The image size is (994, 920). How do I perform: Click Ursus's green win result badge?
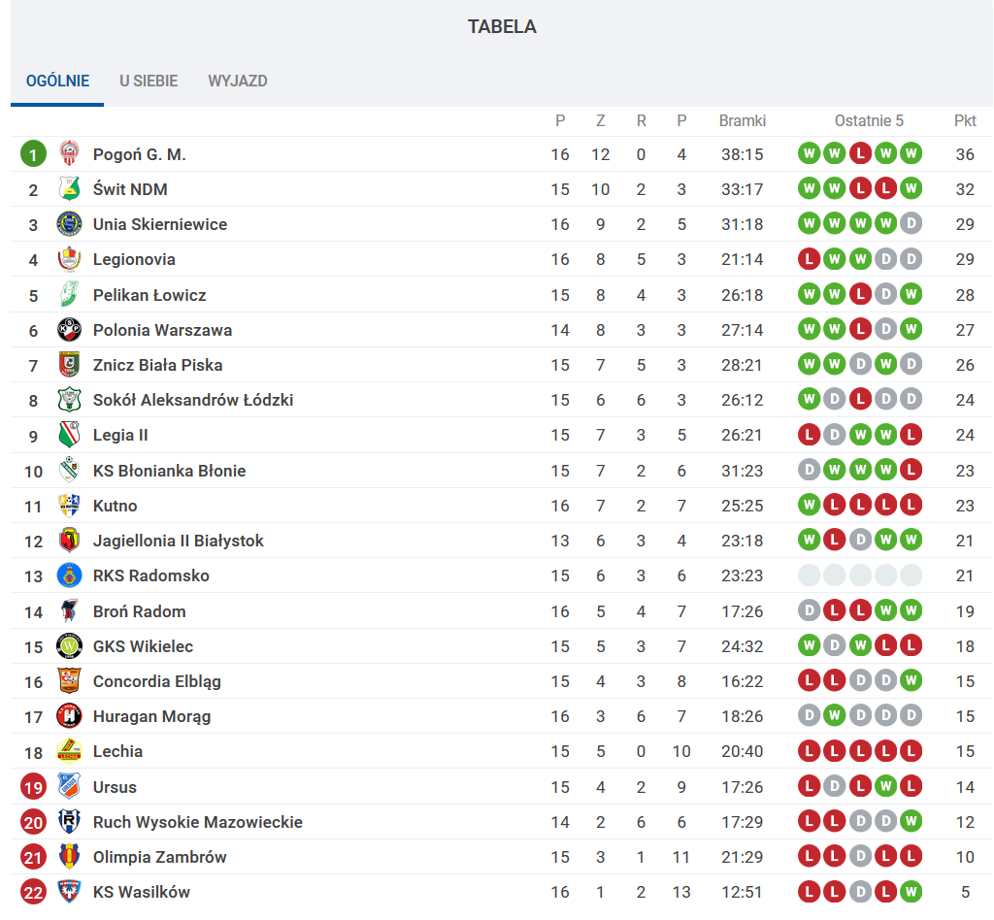pyautogui.click(x=885, y=786)
